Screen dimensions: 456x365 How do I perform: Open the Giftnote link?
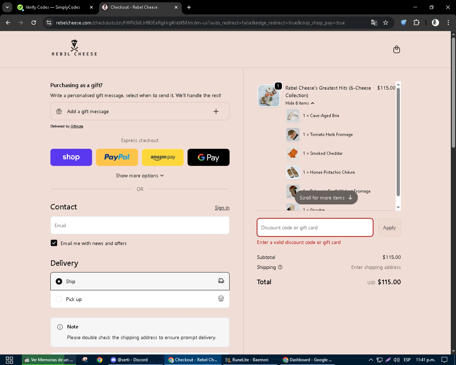pos(77,126)
